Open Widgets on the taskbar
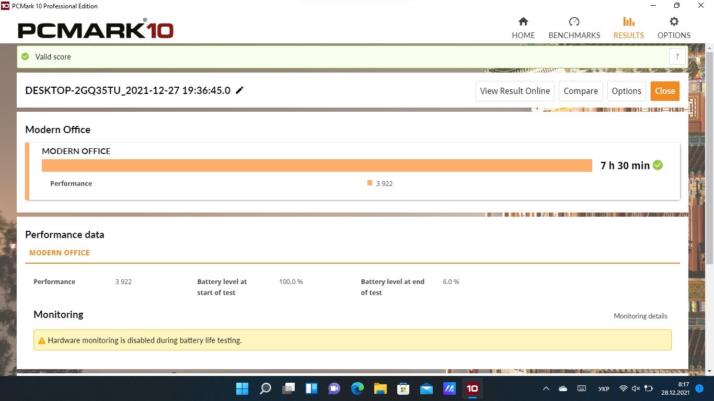 [312, 388]
